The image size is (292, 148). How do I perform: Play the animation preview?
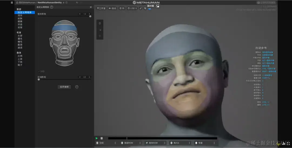coord(97,138)
